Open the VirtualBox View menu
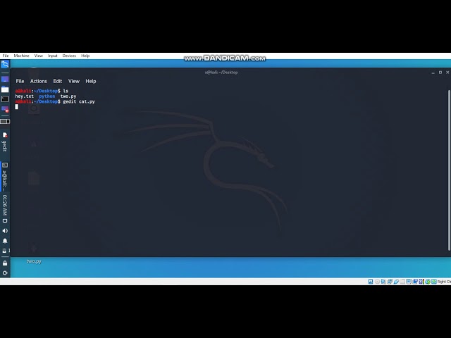 [38, 56]
